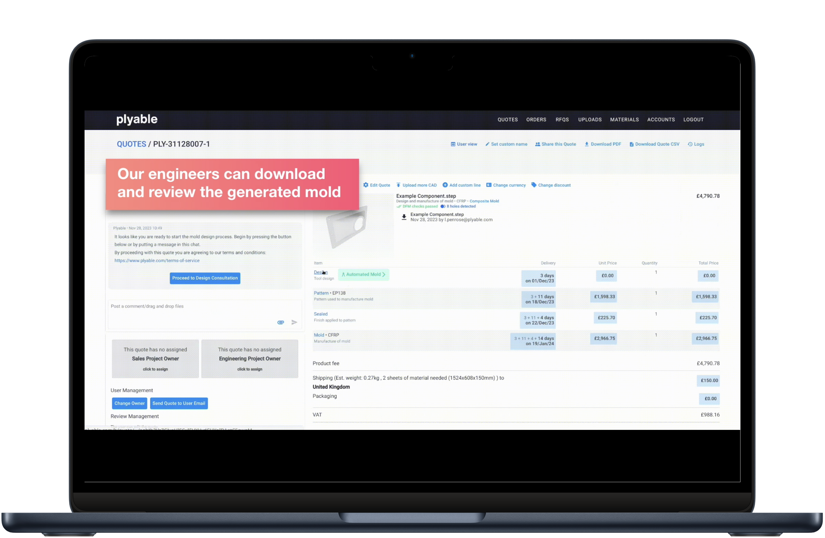Open the MATERIALS navigation tab
Viewport: 825px width, 538px height.
624,119
